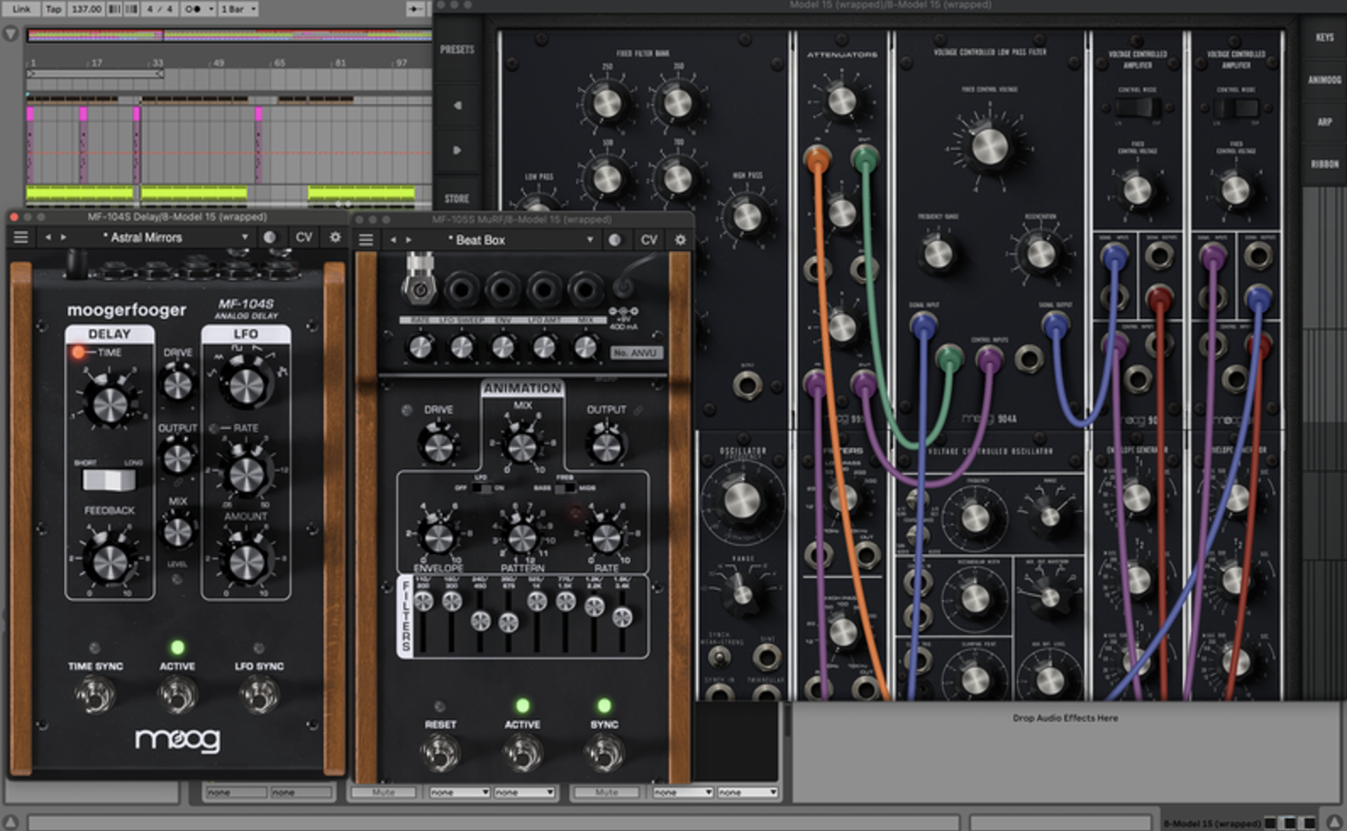Image resolution: width=1347 pixels, height=831 pixels.
Task: Select the ARP tab in Model 15
Action: [x=1325, y=122]
